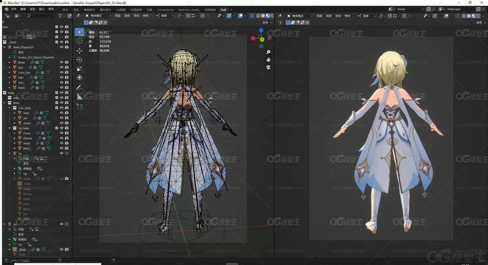Image resolution: width=488 pixels, height=265 pixels.
Task: Click the Add Cube tool
Action: pyautogui.click(x=79, y=106)
